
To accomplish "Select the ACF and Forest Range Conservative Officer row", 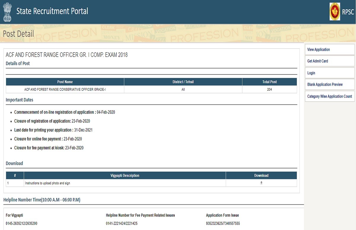I will tap(65, 89).
